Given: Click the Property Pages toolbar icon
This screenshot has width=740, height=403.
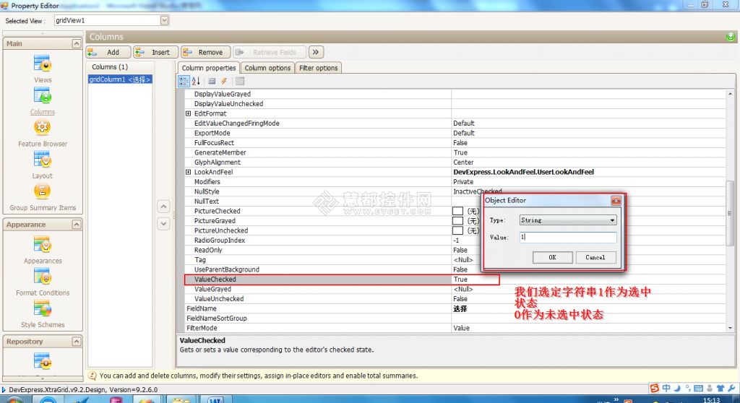Looking at the screenshot, I should pos(240,81).
